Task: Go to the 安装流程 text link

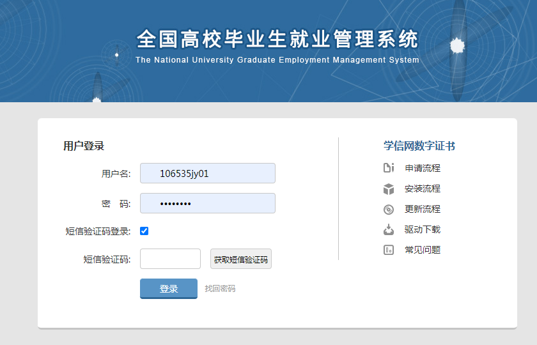Action: tap(422, 188)
